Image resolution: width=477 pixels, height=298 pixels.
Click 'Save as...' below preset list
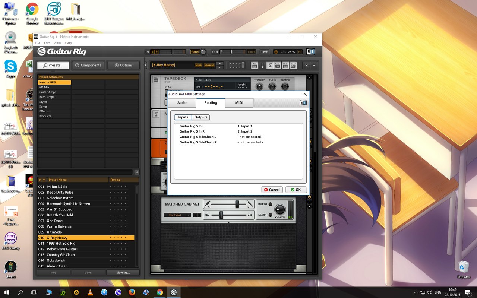pyautogui.click(x=123, y=273)
